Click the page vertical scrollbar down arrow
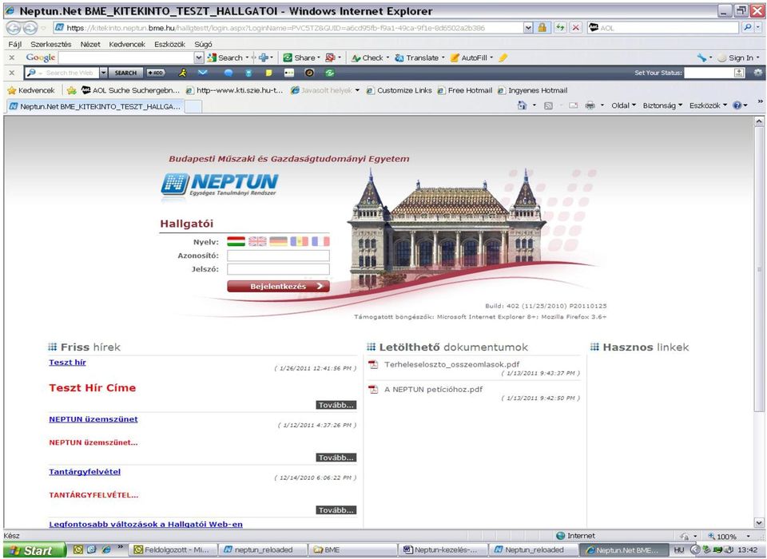The image size is (767, 559). pyautogui.click(x=759, y=522)
